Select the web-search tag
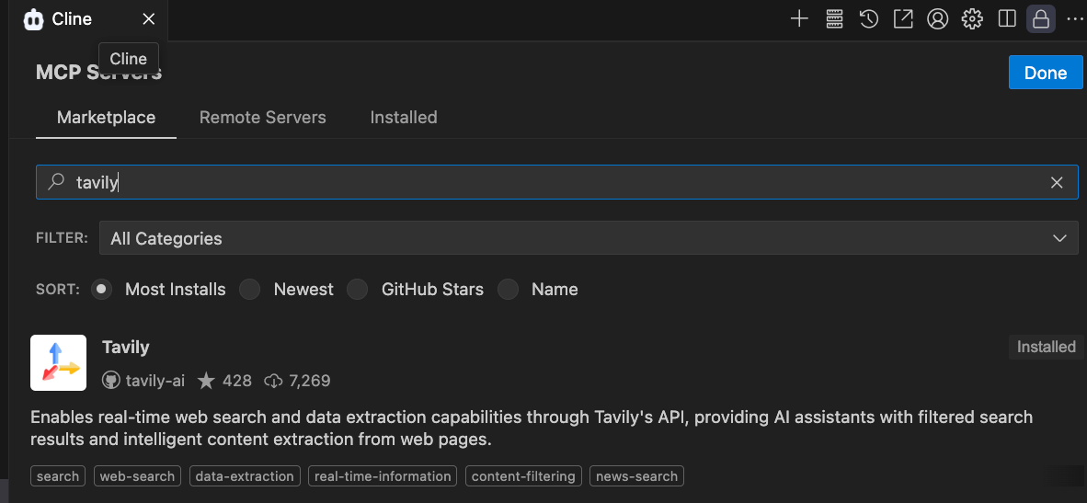Viewport: 1087px width, 503px height. tap(137, 476)
